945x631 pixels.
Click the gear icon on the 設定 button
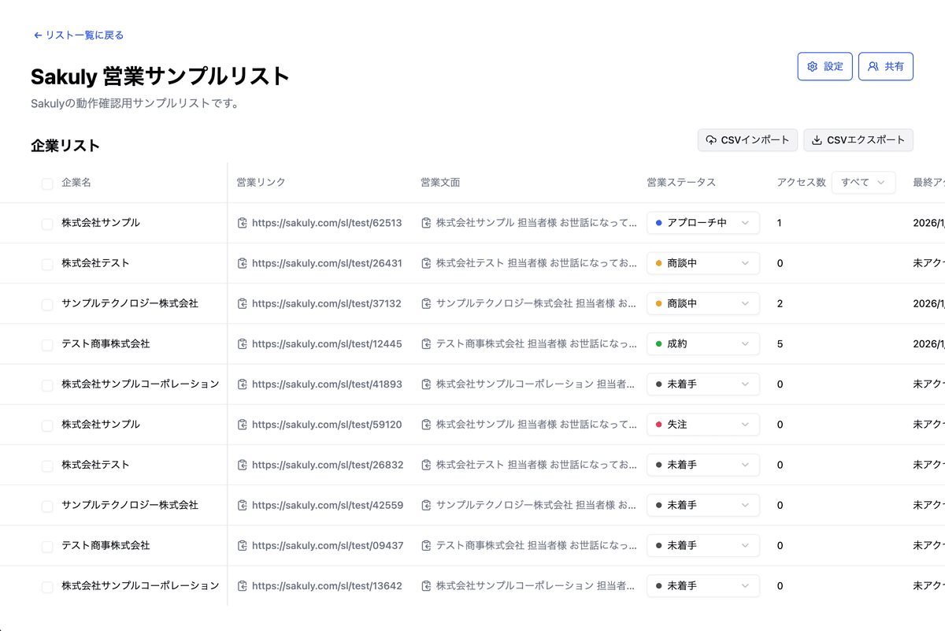click(x=813, y=66)
